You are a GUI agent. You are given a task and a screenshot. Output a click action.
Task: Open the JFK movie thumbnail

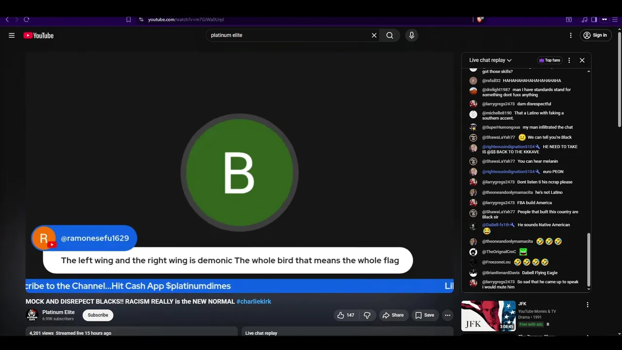pos(488,316)
